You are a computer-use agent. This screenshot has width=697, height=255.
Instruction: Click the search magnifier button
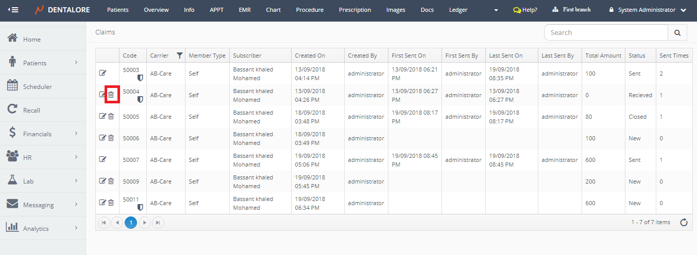(x=677, y=32)
